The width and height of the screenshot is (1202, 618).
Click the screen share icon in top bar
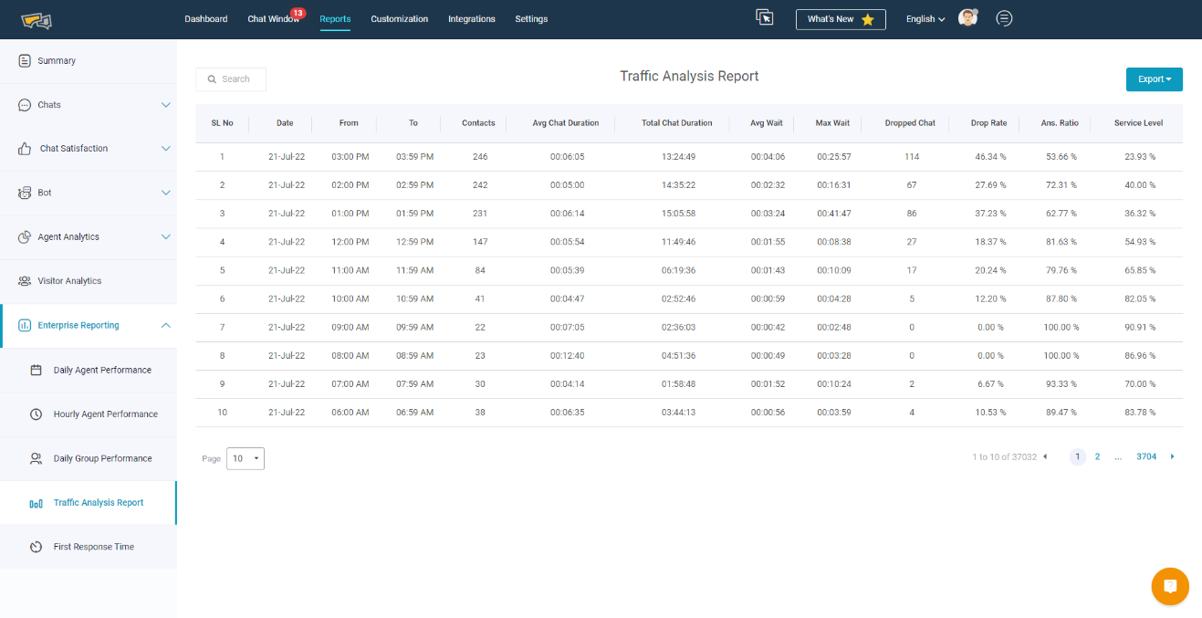(x=764, y=18)
